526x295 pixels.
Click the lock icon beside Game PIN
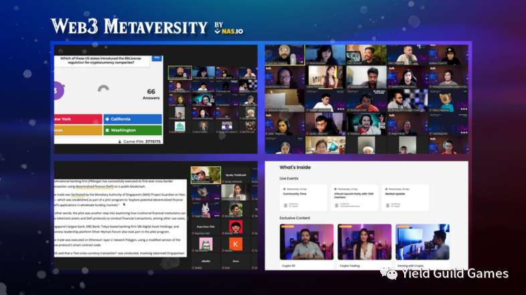point(120,141)
